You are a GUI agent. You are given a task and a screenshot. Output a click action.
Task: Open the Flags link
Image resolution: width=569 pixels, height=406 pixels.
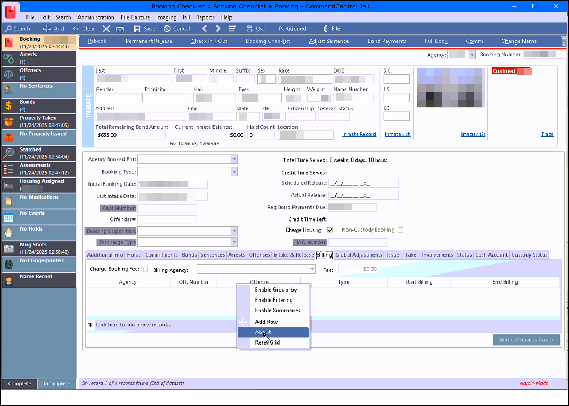click(x=547, y=134)
